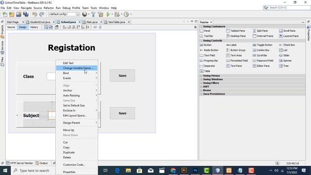Open the Output panel at the bottom
Viewport: 311px width, 175px height.
coord(42,163)
